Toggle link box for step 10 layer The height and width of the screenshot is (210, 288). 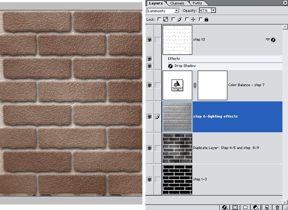pyautogui.click(x=157, y=40)
